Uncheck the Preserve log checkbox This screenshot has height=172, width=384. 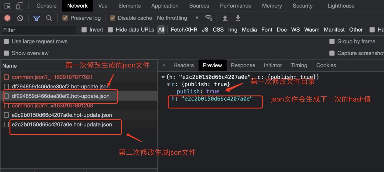click(65, 18)
